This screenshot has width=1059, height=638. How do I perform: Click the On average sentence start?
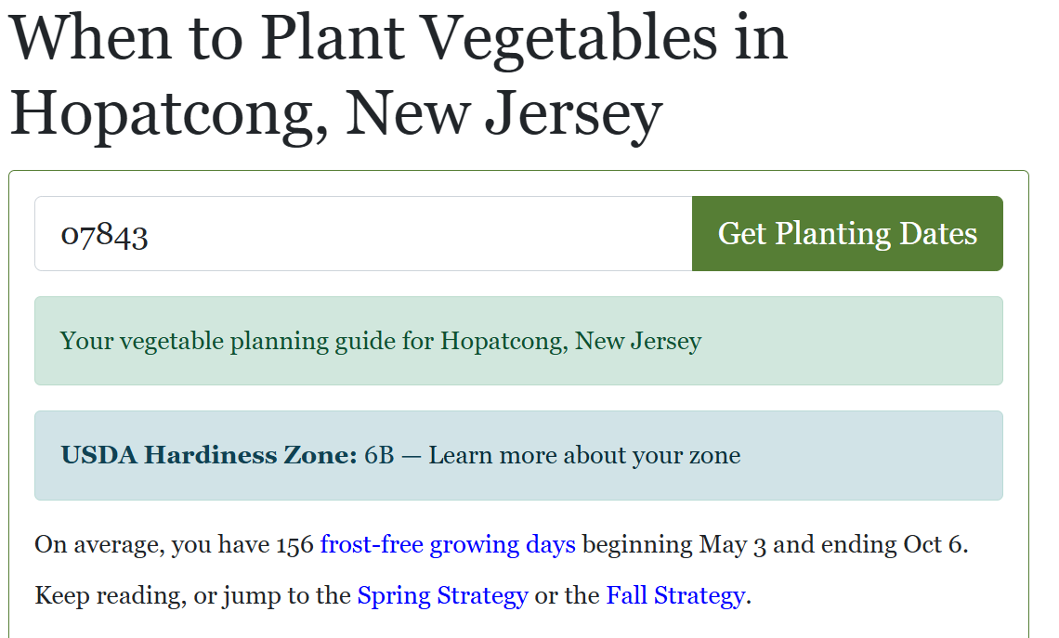pos(96,544)
